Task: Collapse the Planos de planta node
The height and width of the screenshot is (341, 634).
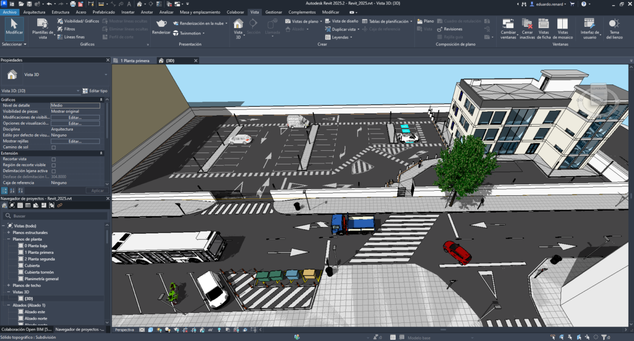Action: click(x=9, y=239)
